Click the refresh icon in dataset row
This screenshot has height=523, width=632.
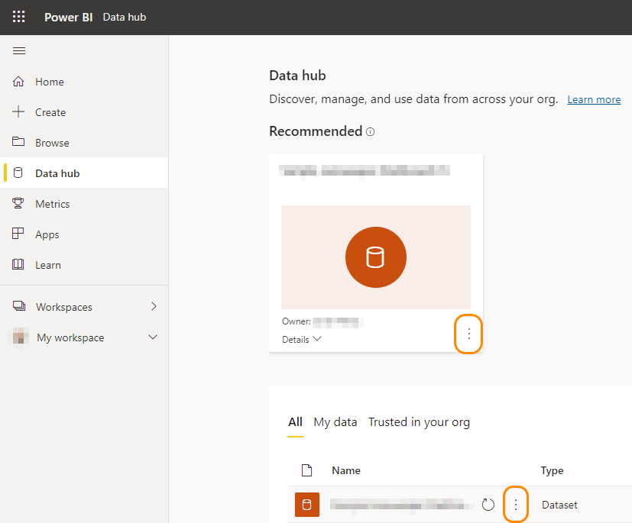pos(488,505)
